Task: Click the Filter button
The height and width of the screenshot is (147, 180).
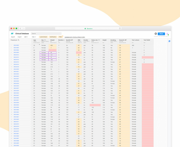Action: point(60,37)
